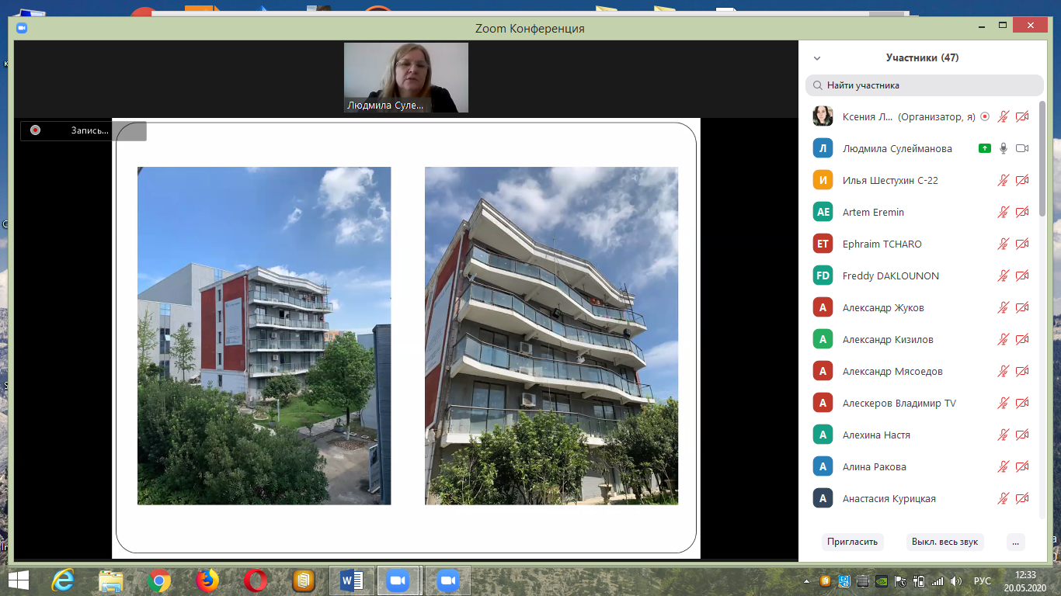Click the Выкл. весь звук button
1061x596 pixels.
[944, 542]
